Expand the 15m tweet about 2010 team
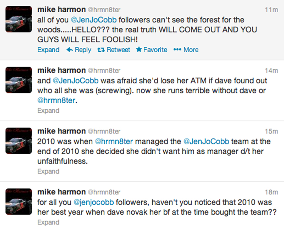The height and width of the screenshot is (229, 284). 48,171
